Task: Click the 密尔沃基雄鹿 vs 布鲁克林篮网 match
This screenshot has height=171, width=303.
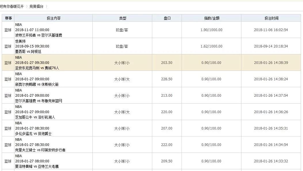Action: coord(39,101)
